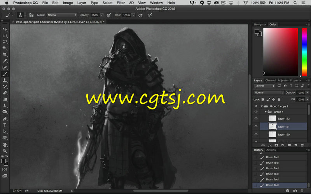Open the Layer menu

[x=82, y=3]
